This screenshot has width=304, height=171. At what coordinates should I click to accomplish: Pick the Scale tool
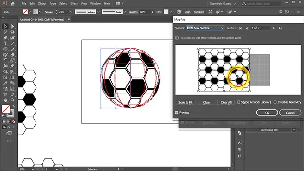click(13, 60)
